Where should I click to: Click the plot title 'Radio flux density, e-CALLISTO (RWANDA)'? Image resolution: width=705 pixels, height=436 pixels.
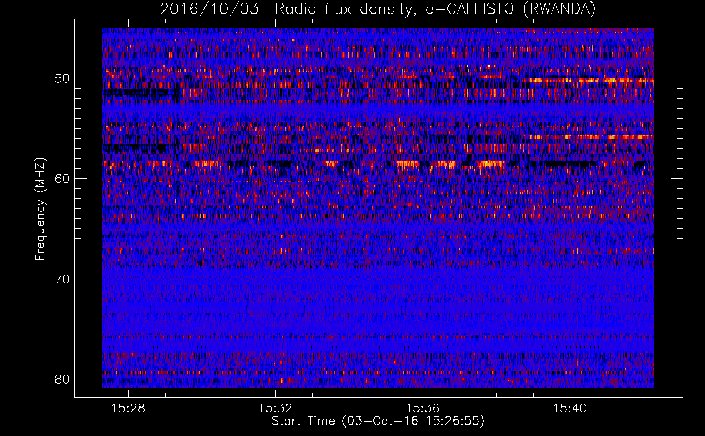coord(435,9)
